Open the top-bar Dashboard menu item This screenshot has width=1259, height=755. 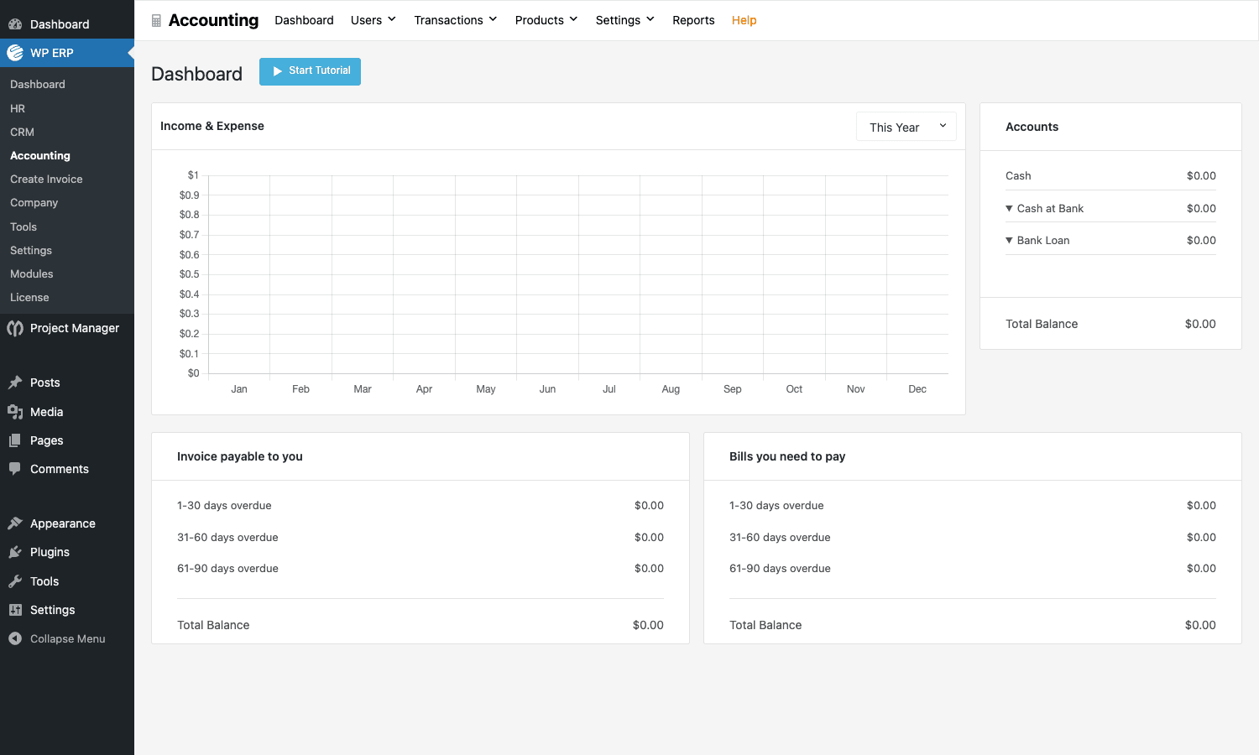(x=304, y=20)
